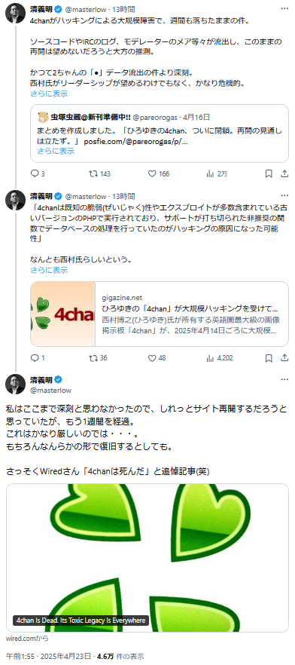Screen dimensions: 295x665
Task: Bookmark the first tweet
Action: pyautogui.click(x=269, y=173)
